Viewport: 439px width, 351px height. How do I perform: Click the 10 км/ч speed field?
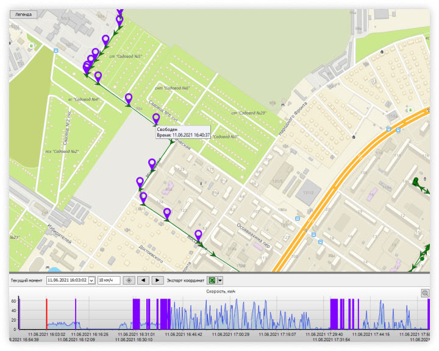pyautogui.click(x=109, y=280)
